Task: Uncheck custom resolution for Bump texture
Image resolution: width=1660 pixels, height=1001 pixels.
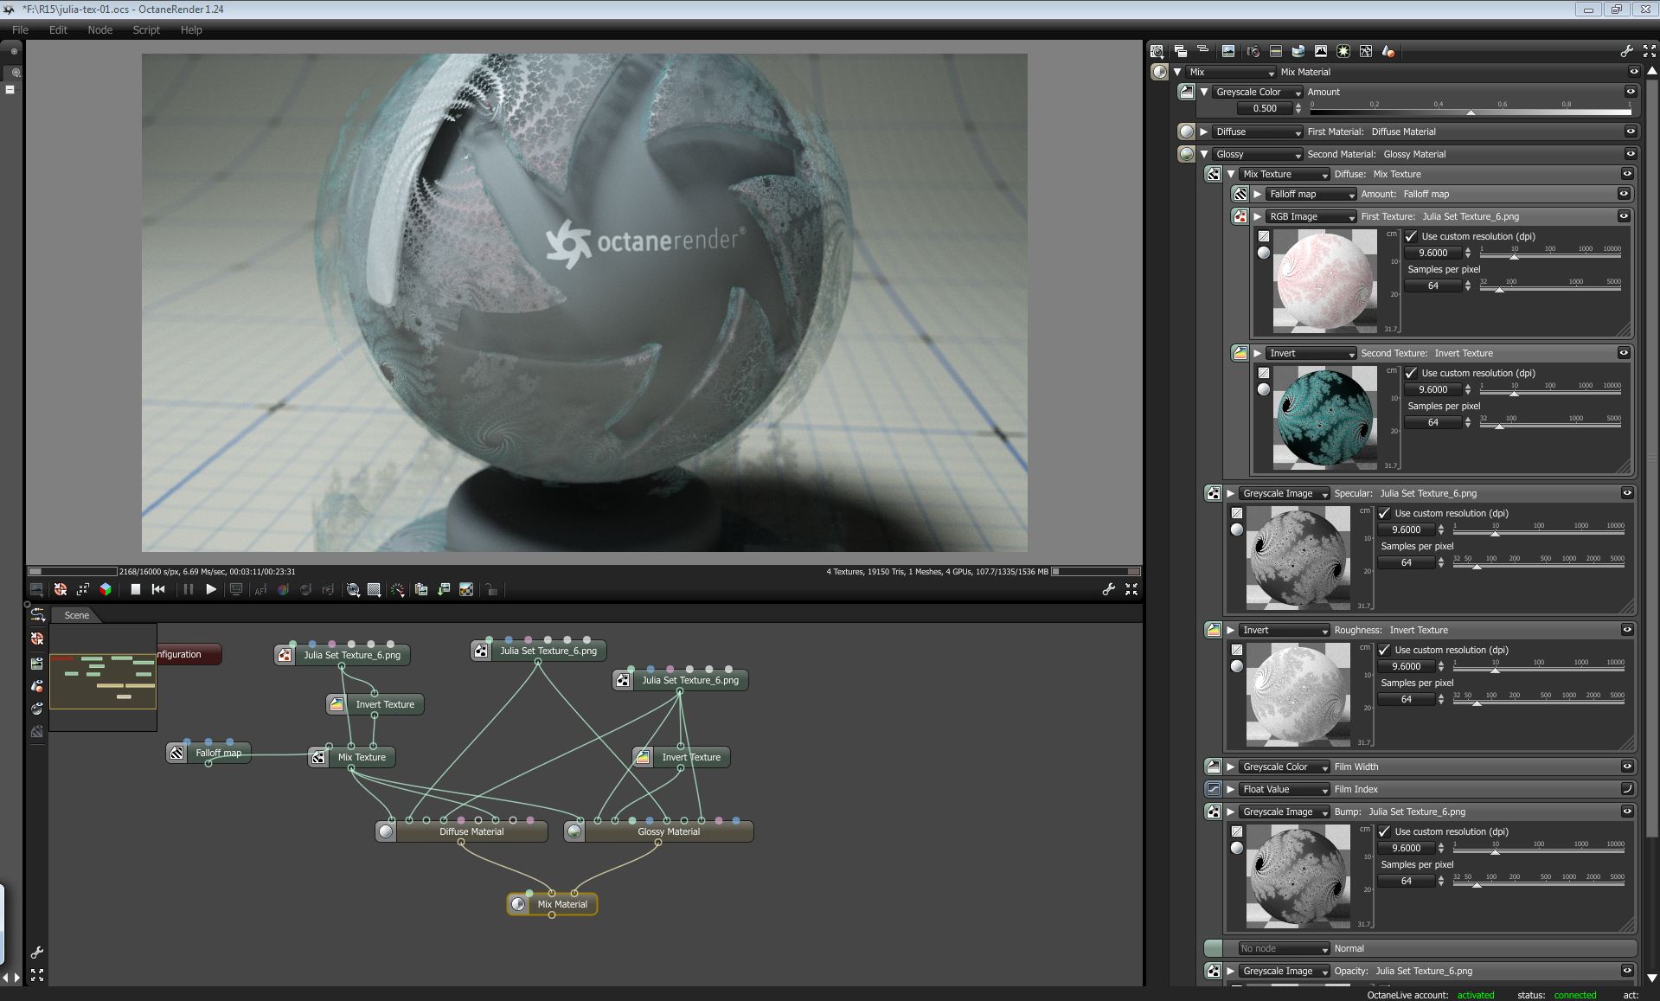Action: pos(1384,831)
